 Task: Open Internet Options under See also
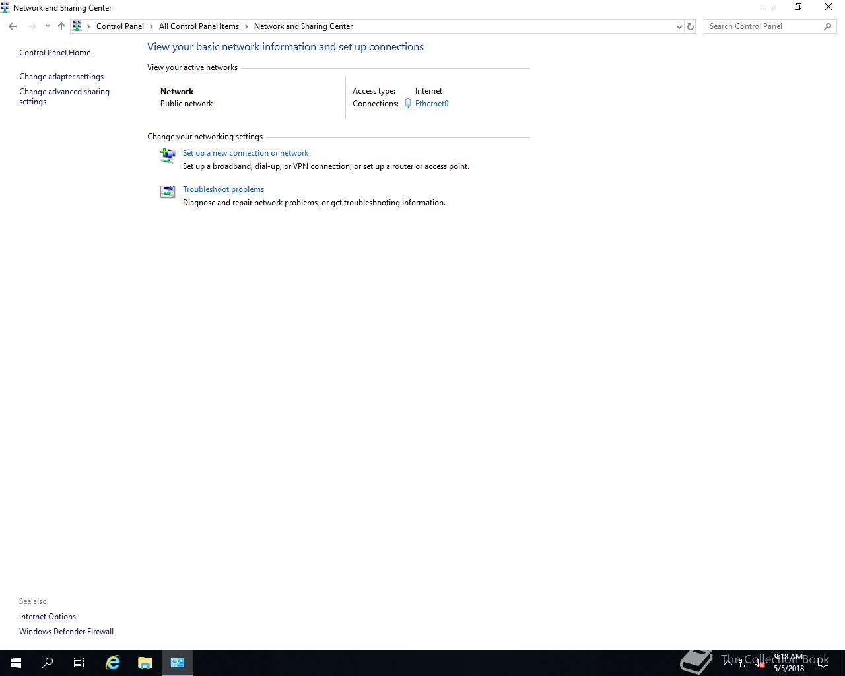[x=48, y=617]
